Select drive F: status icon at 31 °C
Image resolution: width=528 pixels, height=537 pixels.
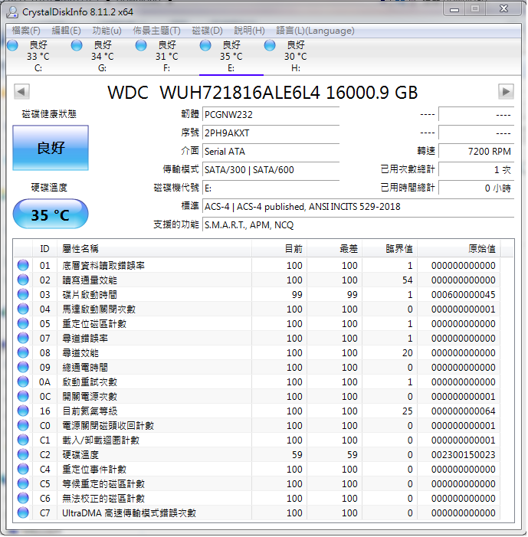[x=141, y=45]
